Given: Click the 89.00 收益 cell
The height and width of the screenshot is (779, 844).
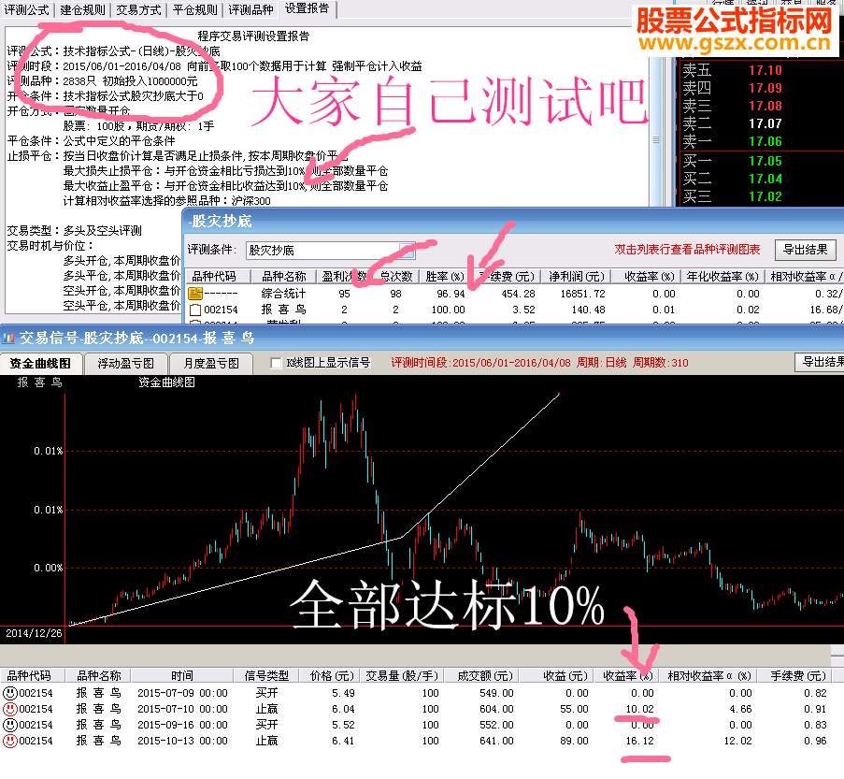Looking at the screenshot, I should click(574, 741).
